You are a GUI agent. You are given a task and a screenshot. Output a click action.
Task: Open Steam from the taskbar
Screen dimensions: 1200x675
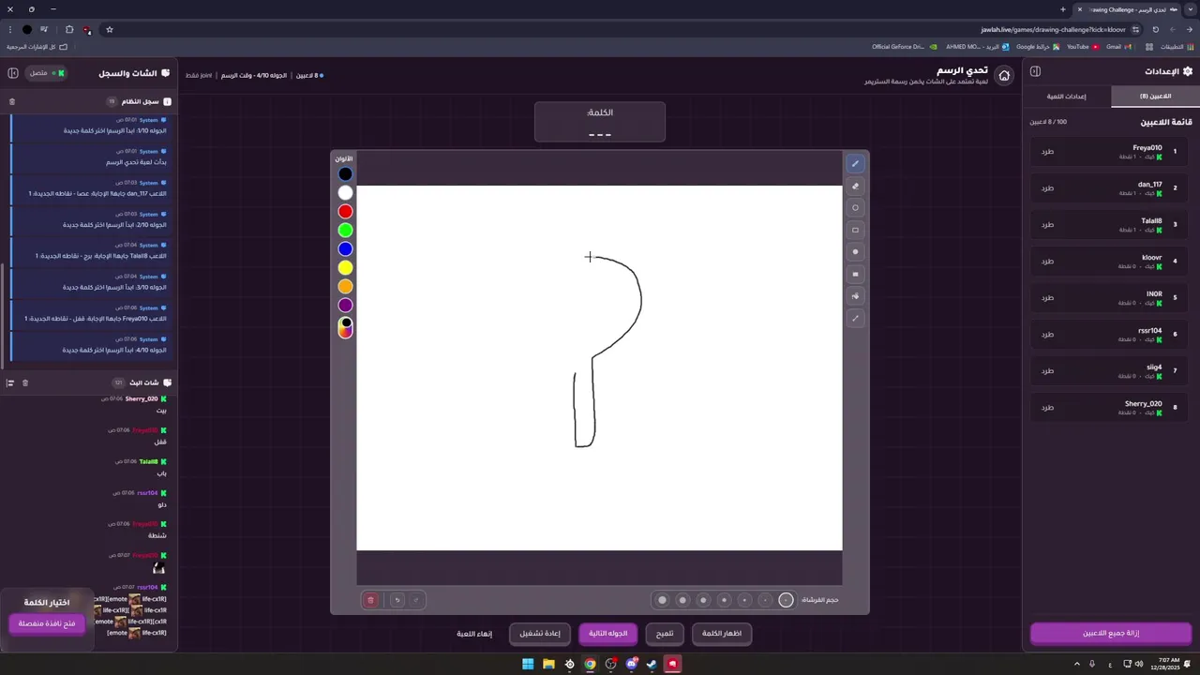coord(652,664)
